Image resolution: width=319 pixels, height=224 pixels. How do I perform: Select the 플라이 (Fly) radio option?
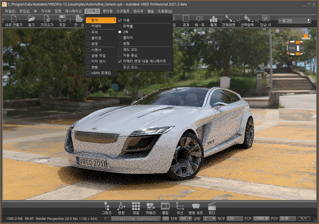[x=120, y=38]
